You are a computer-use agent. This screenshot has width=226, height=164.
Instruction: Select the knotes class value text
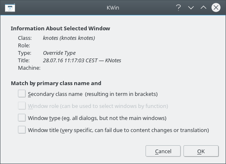point(69,38)
